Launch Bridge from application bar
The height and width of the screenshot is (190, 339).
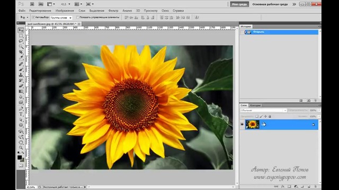point(32,4)
